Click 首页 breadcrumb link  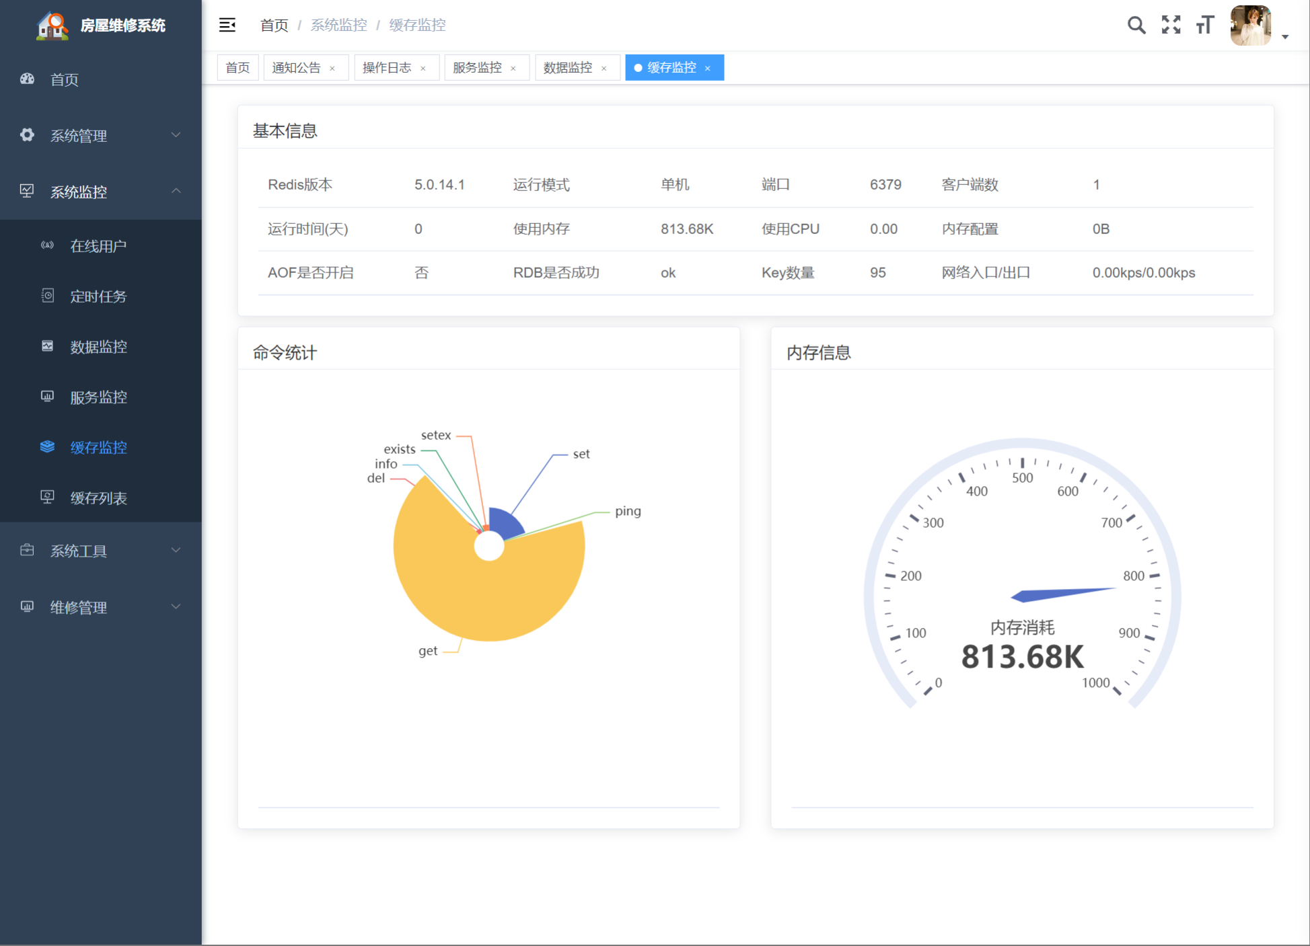[x=274, y=26]
